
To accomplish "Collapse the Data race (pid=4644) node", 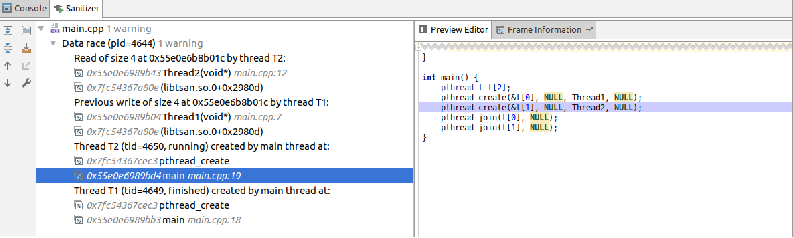I will pyautogui.click(x=53, y=43).
